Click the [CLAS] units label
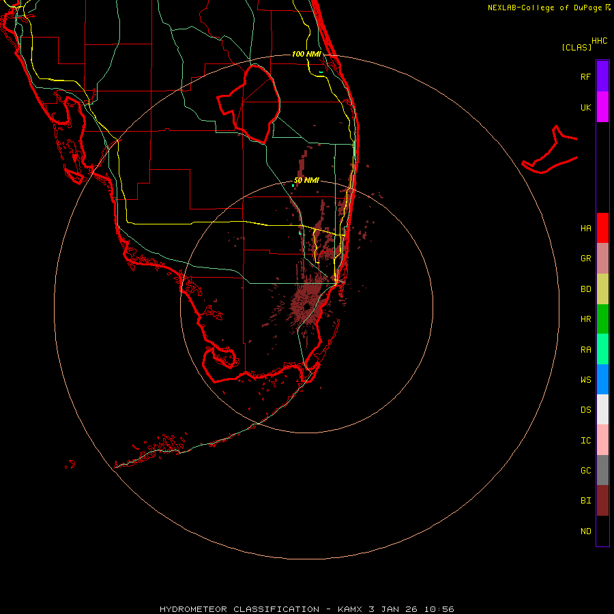This screenshot has width=614, height=614. click(x=576, y=47)
